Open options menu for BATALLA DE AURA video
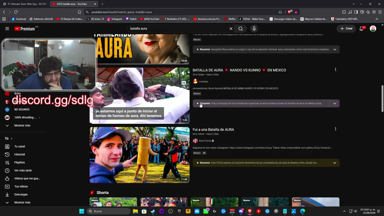384x216 pixels. [335, 70]
